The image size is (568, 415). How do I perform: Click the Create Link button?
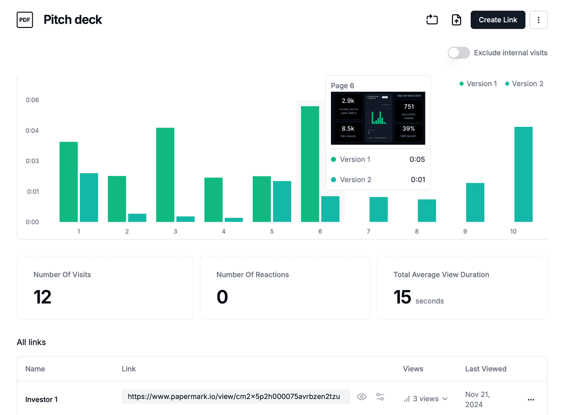point(498,19)
